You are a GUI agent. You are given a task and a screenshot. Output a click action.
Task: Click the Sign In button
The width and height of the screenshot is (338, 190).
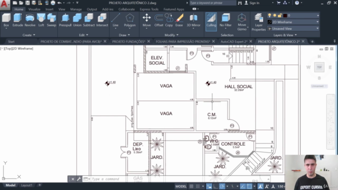pyautogui.click(x=252, y=3)
